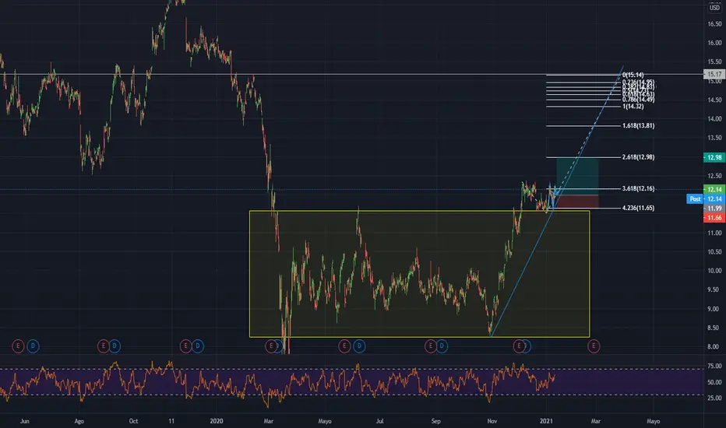Click the Nov label on the time axis

pyautogui.click(x=492, y=421)
